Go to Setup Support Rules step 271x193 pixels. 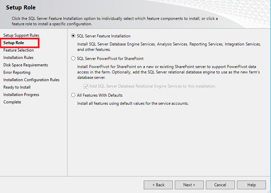21,35
